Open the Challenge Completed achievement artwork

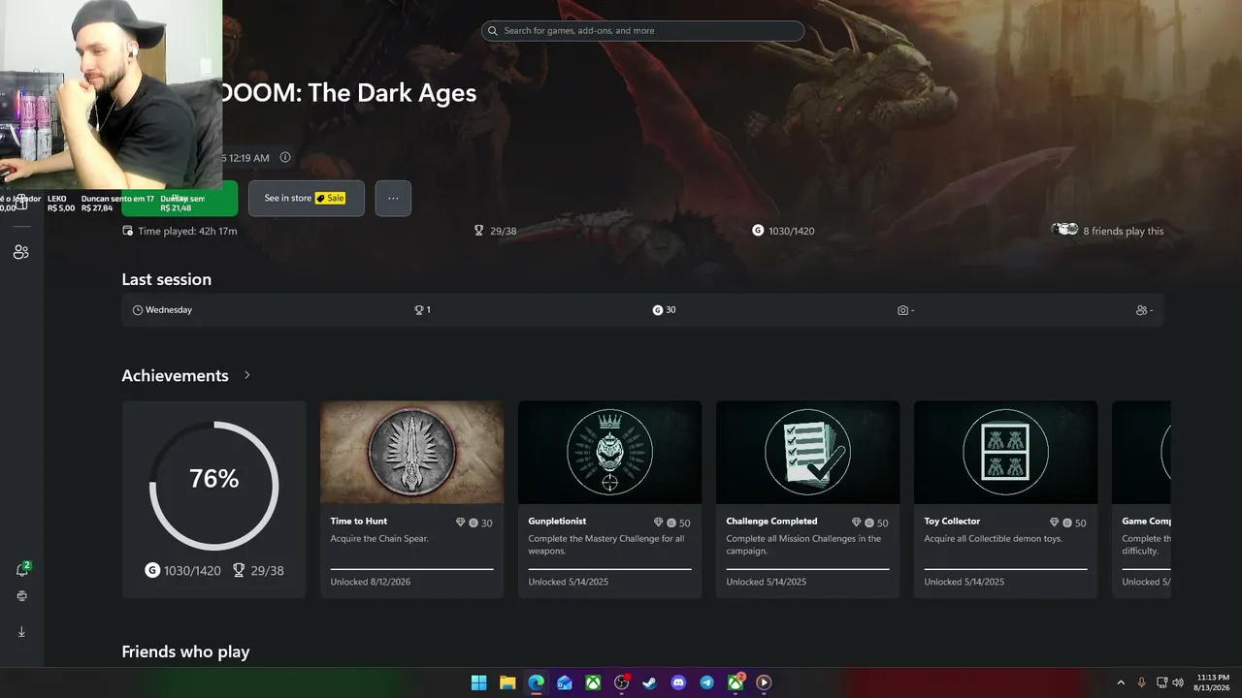pyautogui.click(x=808, y=453)
